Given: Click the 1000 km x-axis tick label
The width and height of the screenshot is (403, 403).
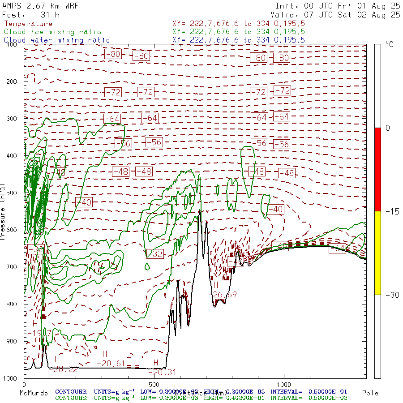Looking at the screenshot, I should [x=284, y=385].
